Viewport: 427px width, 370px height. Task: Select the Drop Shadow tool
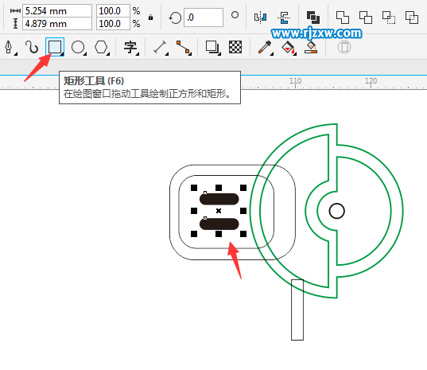[212, 47]
